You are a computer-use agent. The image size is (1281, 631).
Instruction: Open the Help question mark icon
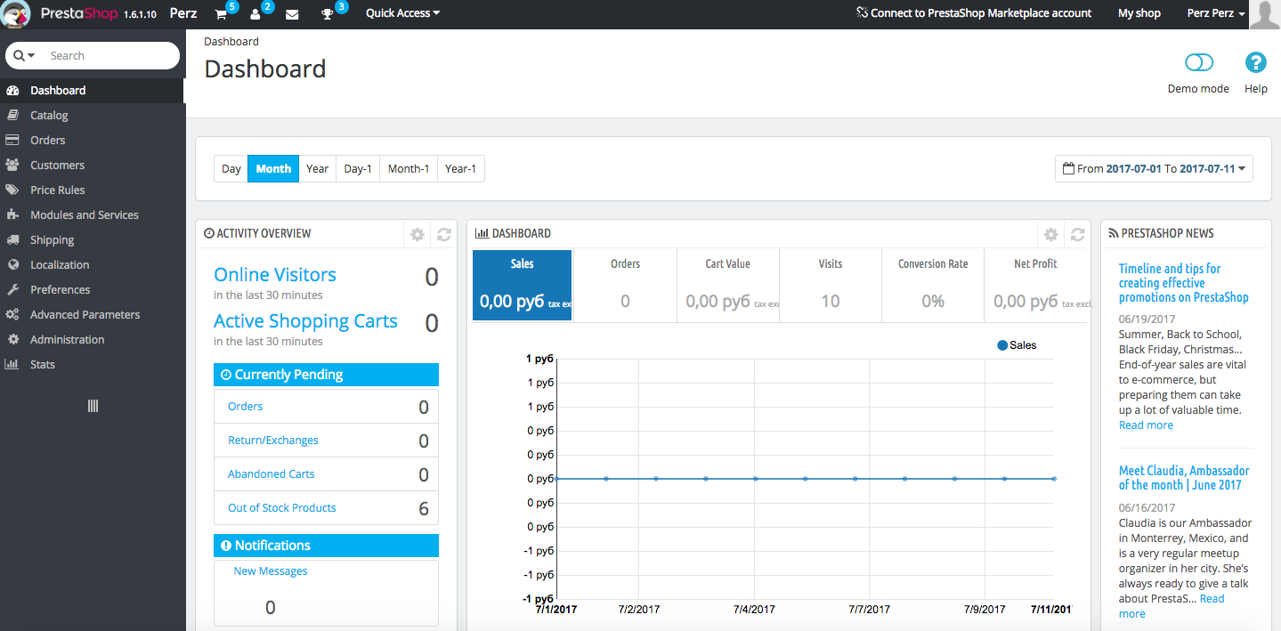click(x=1255, y=62)
